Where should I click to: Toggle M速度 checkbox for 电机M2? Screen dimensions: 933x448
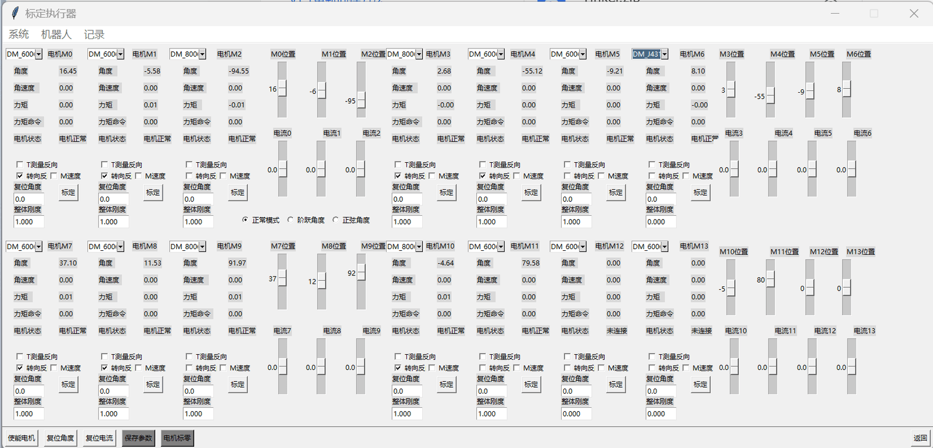[x=223, y=176]
